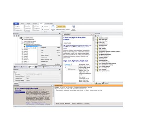Expand the Profibus Devices toolchest drawer

[96, 58]
